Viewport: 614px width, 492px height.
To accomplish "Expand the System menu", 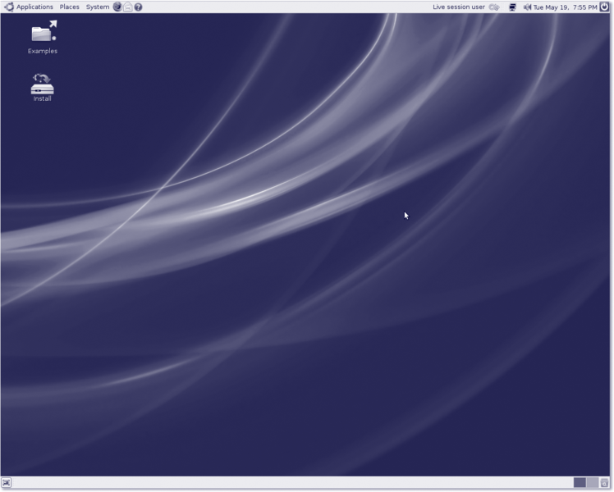I will click(x=97, y=7).
